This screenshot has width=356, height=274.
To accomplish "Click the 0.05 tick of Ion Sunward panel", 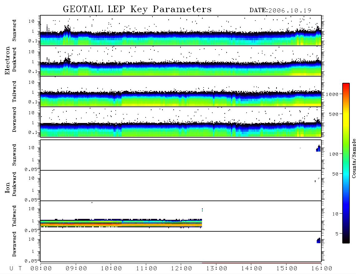I will tap(31, 169).
